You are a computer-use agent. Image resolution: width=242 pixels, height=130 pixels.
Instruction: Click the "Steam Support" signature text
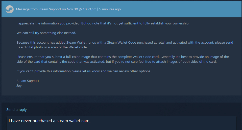[28, 81]
